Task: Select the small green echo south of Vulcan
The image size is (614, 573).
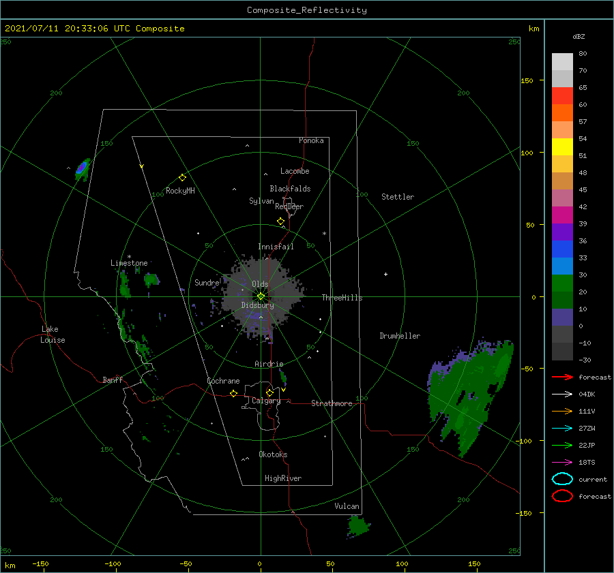Action: [x=357, y=526]
